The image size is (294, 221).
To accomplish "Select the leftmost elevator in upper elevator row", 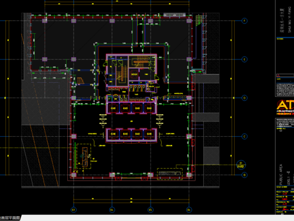I will (113, 108).
